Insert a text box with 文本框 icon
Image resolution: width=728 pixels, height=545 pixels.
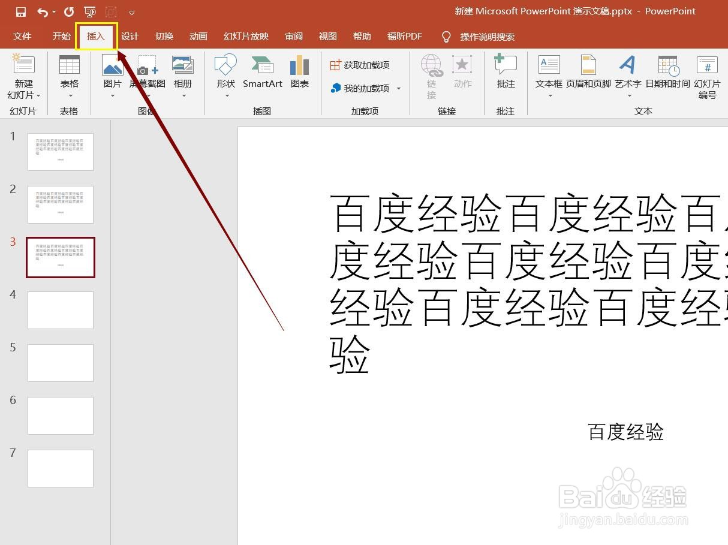tap(549, 65)
